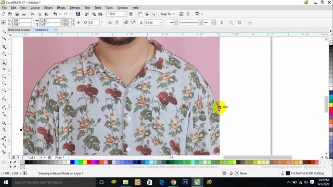Add a new document with the plus tab button
The width and height of the screenshot is (333, 187).
click(x=56, y=30)
